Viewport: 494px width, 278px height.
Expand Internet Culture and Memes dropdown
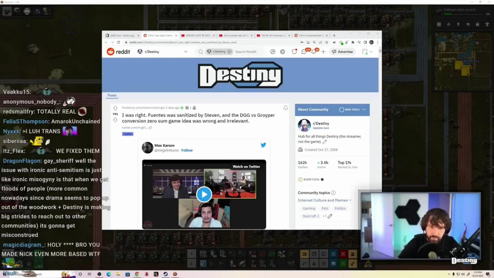click(x=325, y=200)
